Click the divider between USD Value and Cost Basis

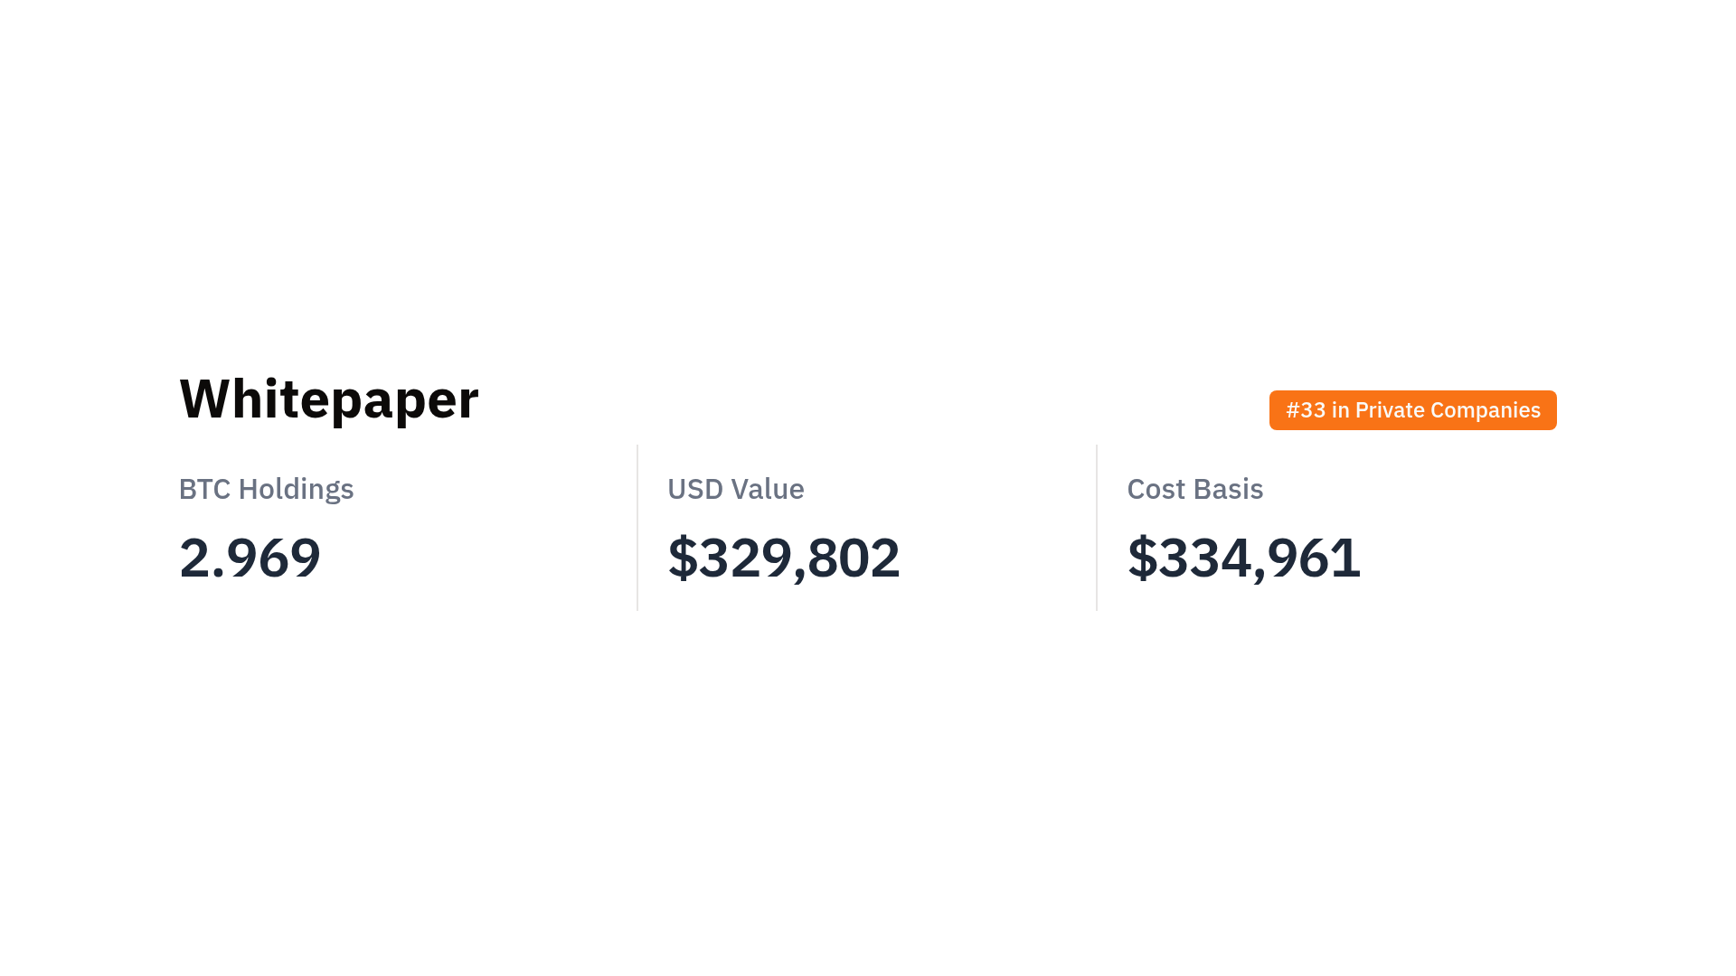(x=1097, y=528)
